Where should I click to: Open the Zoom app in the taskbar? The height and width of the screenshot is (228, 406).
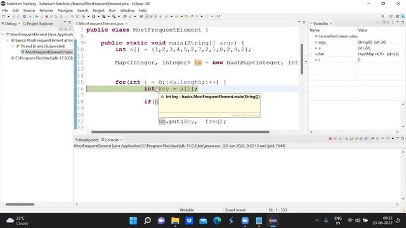[245, 221]
